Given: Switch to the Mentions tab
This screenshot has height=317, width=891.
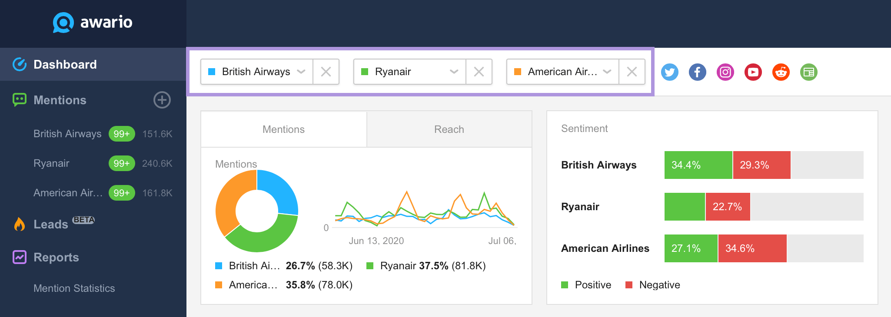Looking at the screenshot, I should (x=284, y=129).
